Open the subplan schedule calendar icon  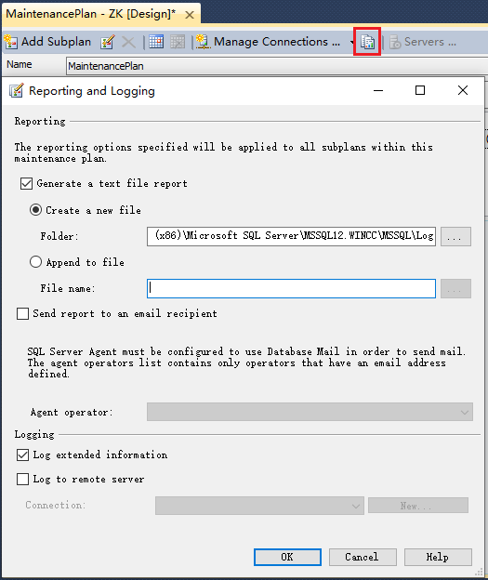coord(156,42)
